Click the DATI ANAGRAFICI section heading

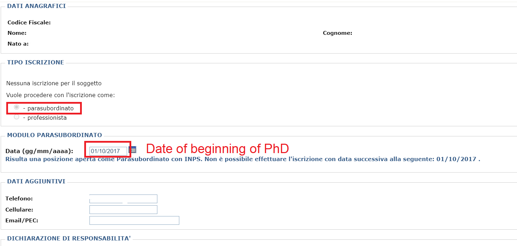pyautogui.click(x=36, y=6)
